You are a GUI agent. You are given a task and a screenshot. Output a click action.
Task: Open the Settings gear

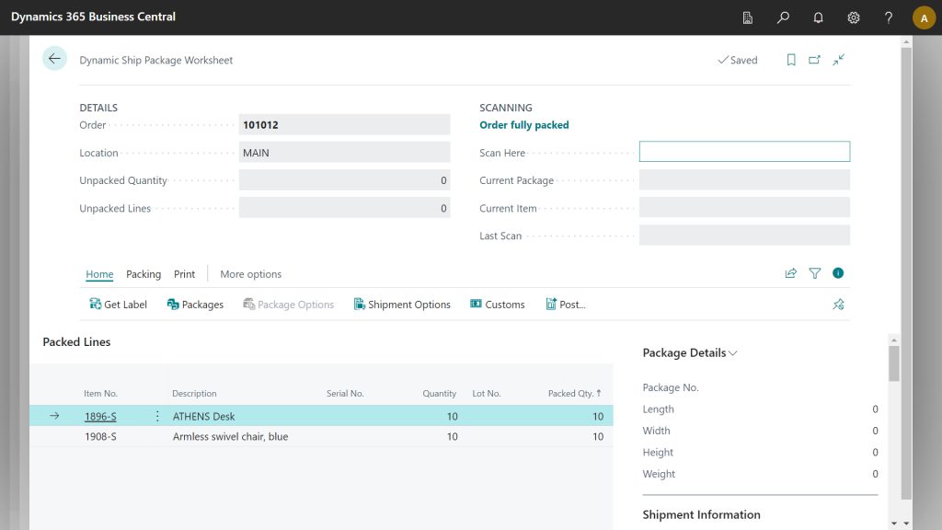853,17
